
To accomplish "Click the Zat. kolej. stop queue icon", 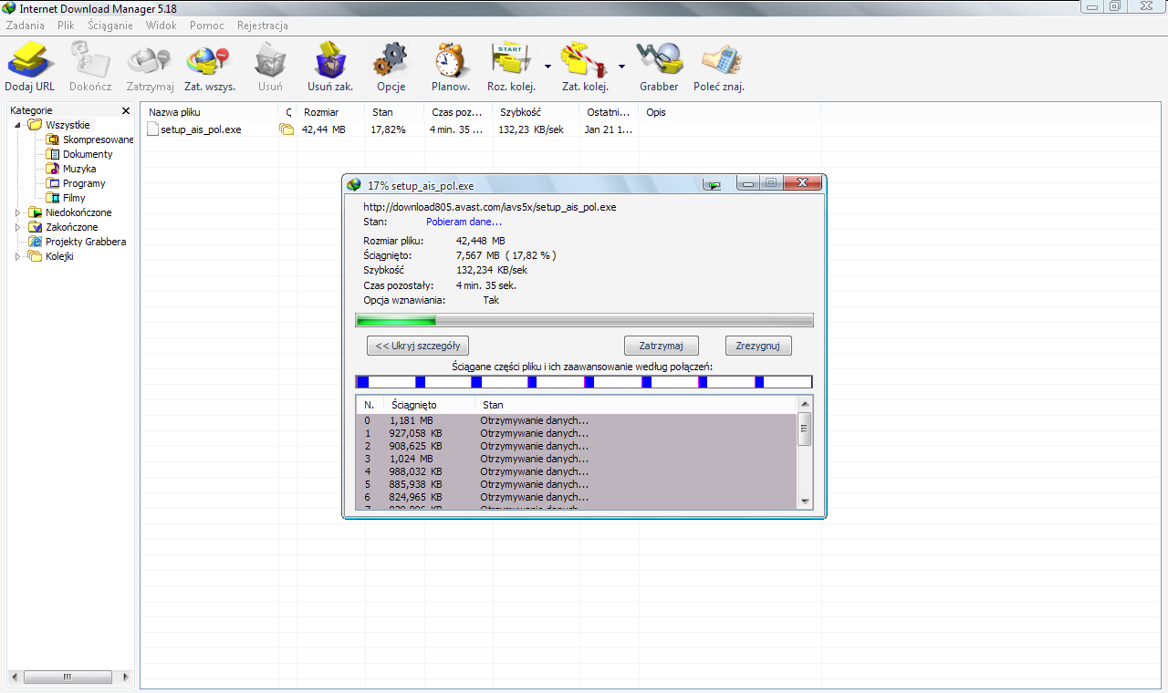I will point(585,61).
